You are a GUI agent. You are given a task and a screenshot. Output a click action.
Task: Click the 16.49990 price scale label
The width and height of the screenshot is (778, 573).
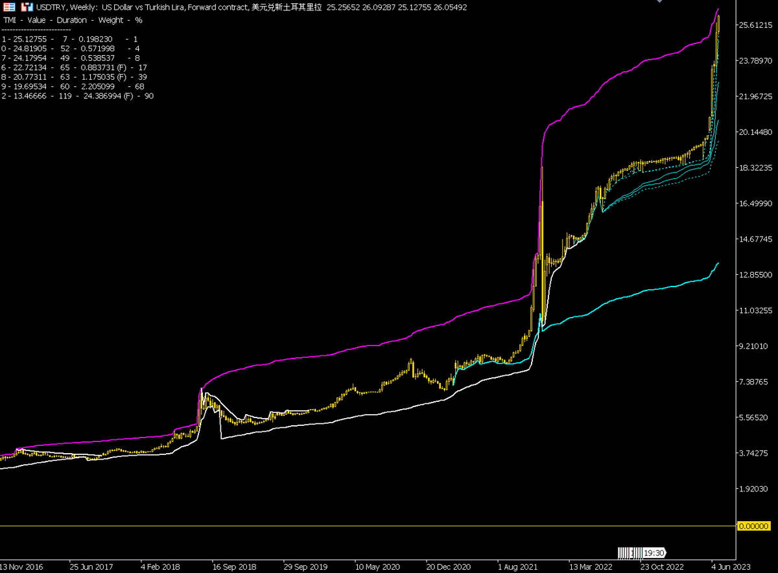(756, 204)
